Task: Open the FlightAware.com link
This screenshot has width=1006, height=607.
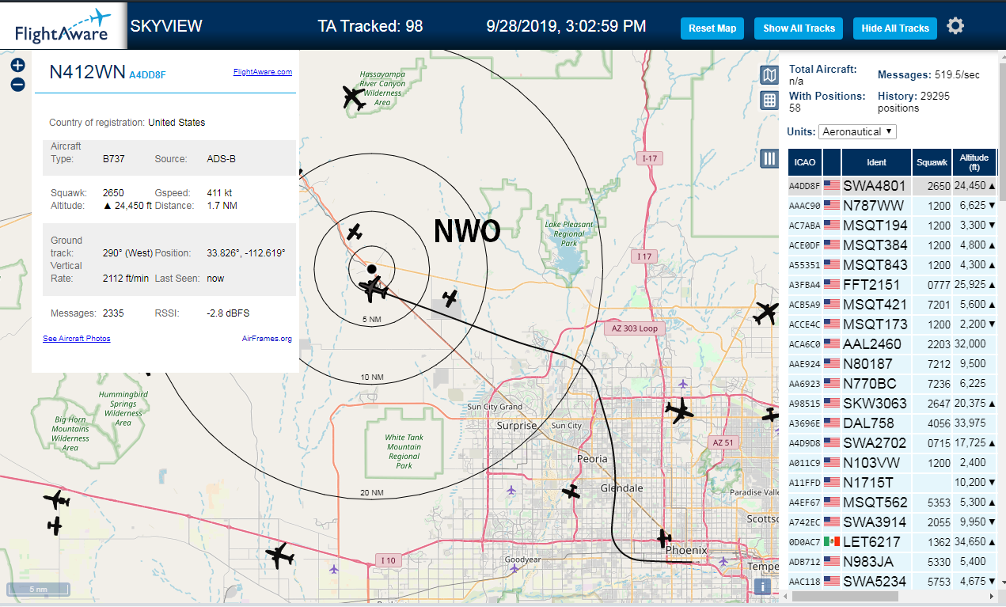Action: (x=263, y=72)
